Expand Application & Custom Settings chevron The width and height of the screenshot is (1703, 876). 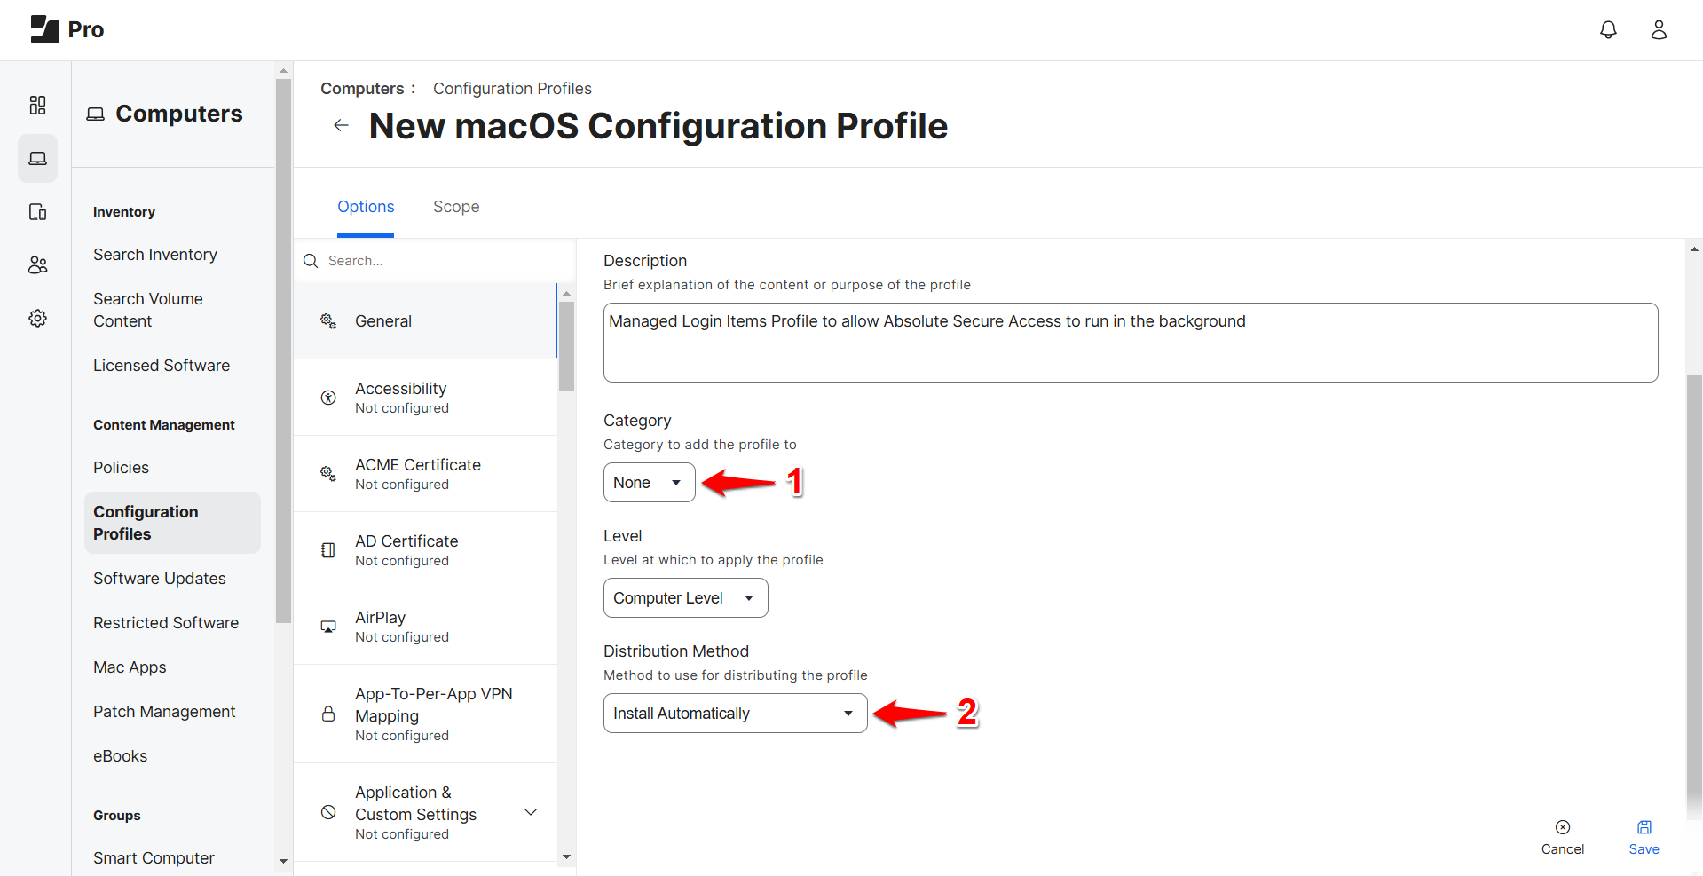[531, 812]
